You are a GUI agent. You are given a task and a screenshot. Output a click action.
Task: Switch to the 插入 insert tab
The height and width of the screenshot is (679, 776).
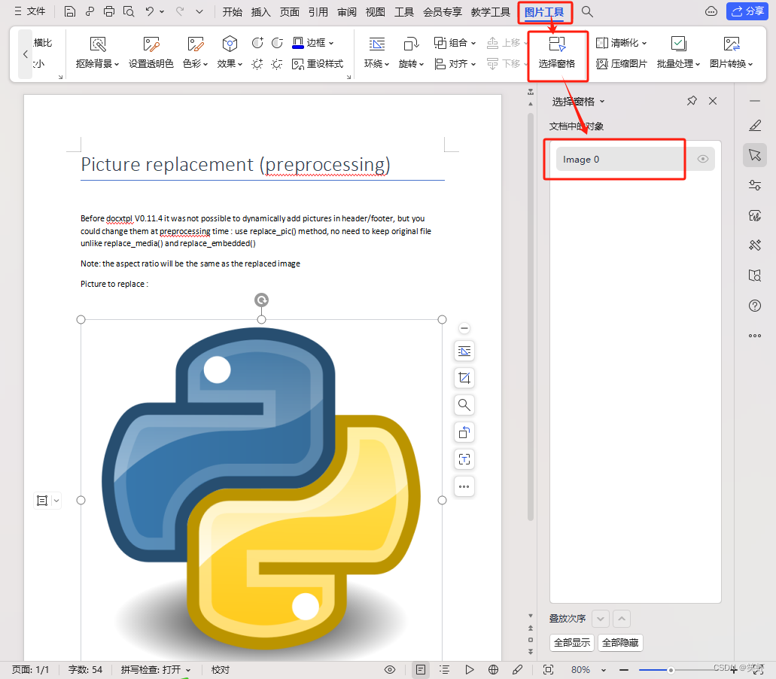point(261,12)
